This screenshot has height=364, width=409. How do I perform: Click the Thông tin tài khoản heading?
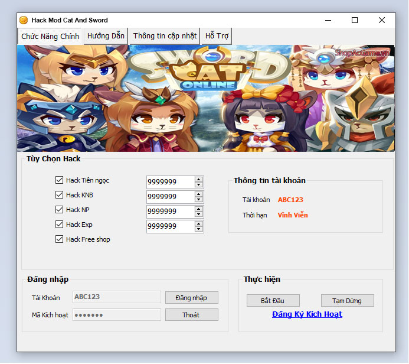[270, 180]
